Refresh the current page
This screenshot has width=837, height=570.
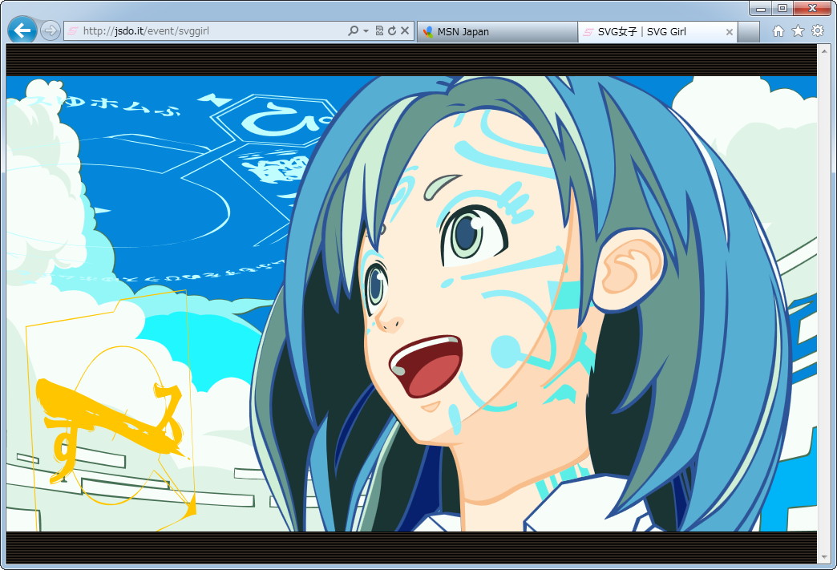pyautogui.click(x=392, y=31)
